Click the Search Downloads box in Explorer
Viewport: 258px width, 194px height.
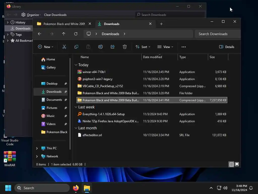[218, 34]
